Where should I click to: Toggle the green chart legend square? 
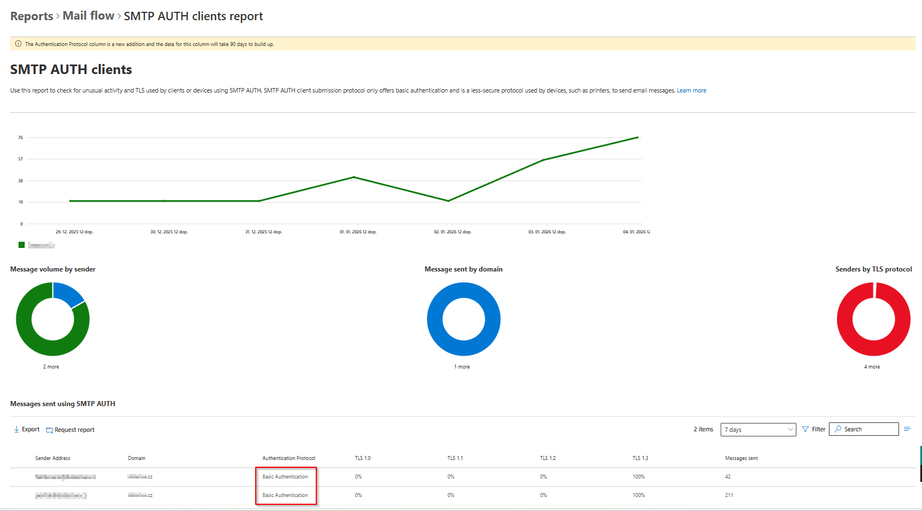[x=21, y=245]
